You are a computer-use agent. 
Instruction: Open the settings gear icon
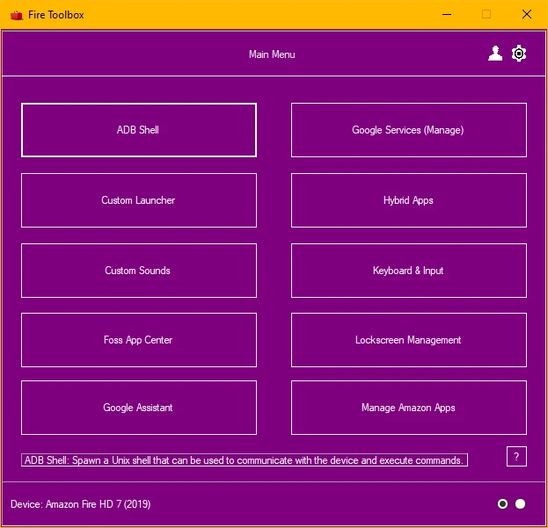(519, 54)
